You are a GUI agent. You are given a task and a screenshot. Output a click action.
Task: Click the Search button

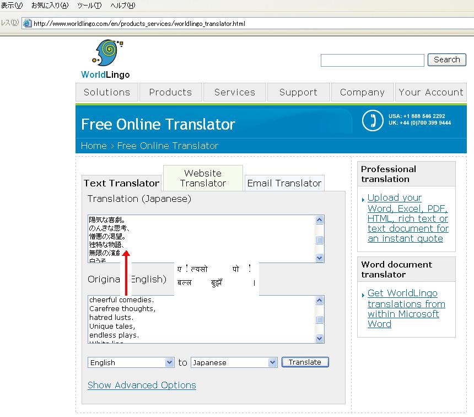[446, 60]
